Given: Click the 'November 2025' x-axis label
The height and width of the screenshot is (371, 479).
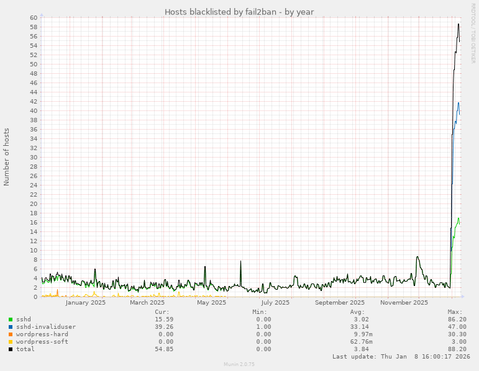Looking at the screenshot, I should pyautogui.click(x=404, y=303).
